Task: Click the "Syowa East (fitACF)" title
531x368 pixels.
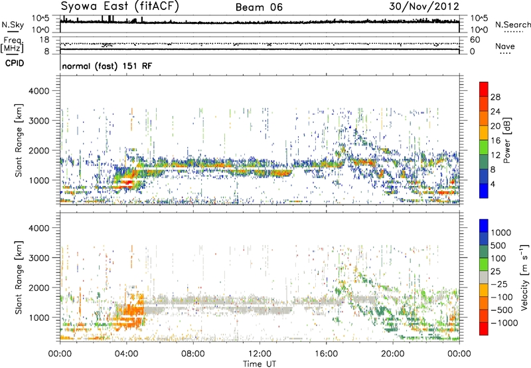Action: tap(119, 6)
